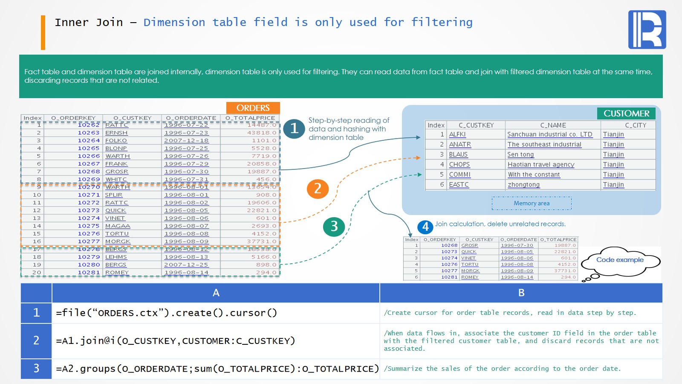
Task: Open the ALFKI customer key link
Action: [457, 134]
